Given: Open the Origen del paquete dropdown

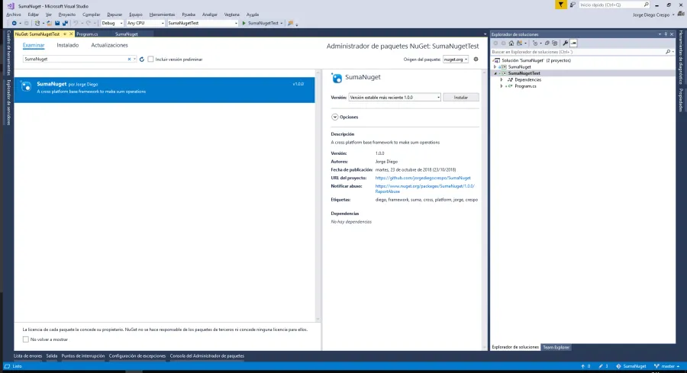Looking at the screenshot, I should [456, 59].
